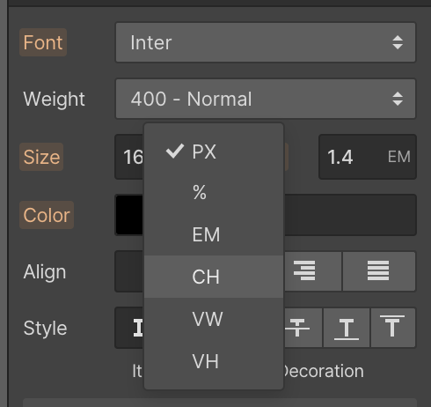The height and width of the screenshot is (407, 431).
Task: Open the Weight dropdown showing 400 - Normal
Action: (x=266, y=99)
